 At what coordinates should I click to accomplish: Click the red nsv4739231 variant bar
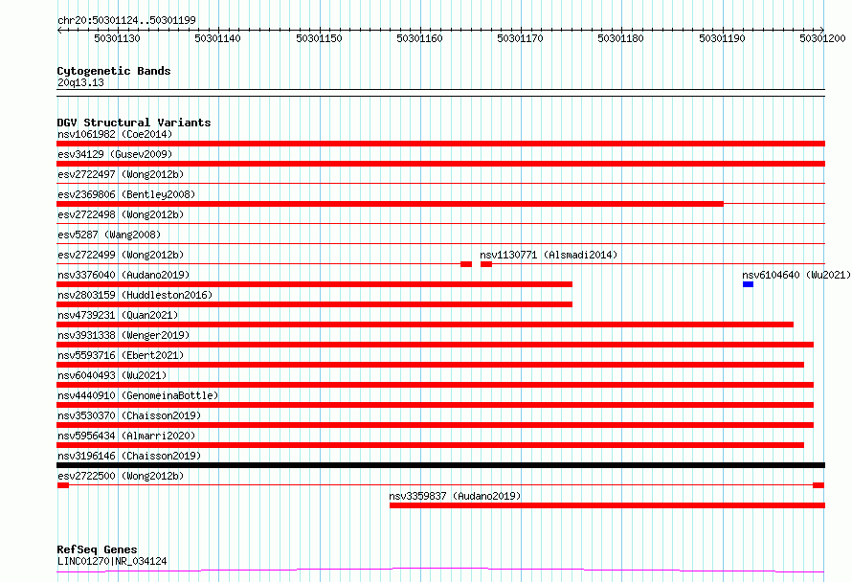(425, 325)
